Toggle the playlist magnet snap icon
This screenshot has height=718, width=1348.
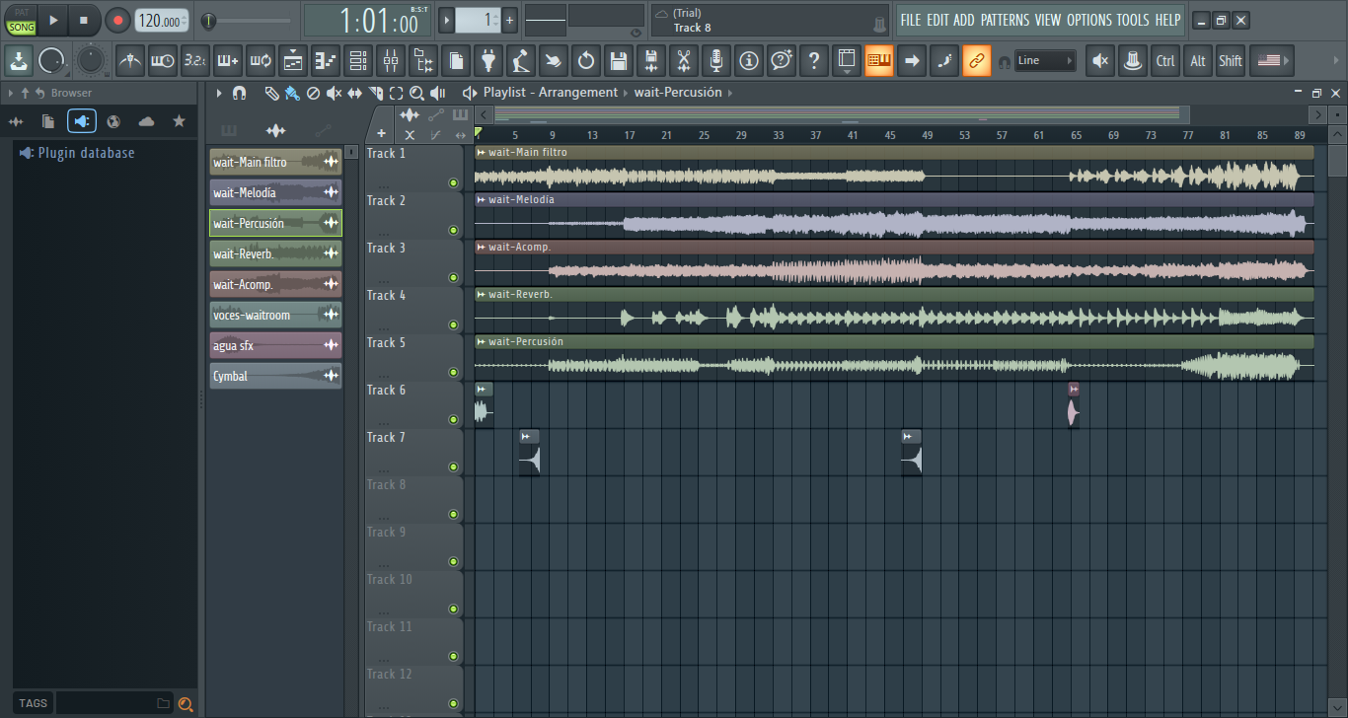click(x=239, y=93)
